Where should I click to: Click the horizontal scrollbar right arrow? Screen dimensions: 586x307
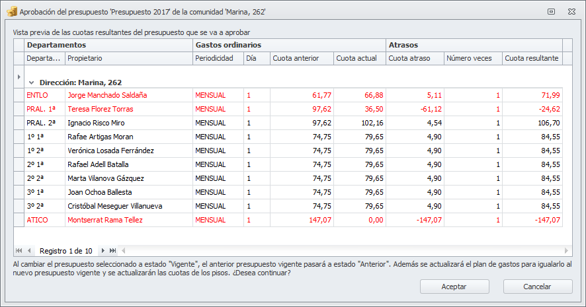[x=566, y=251]
